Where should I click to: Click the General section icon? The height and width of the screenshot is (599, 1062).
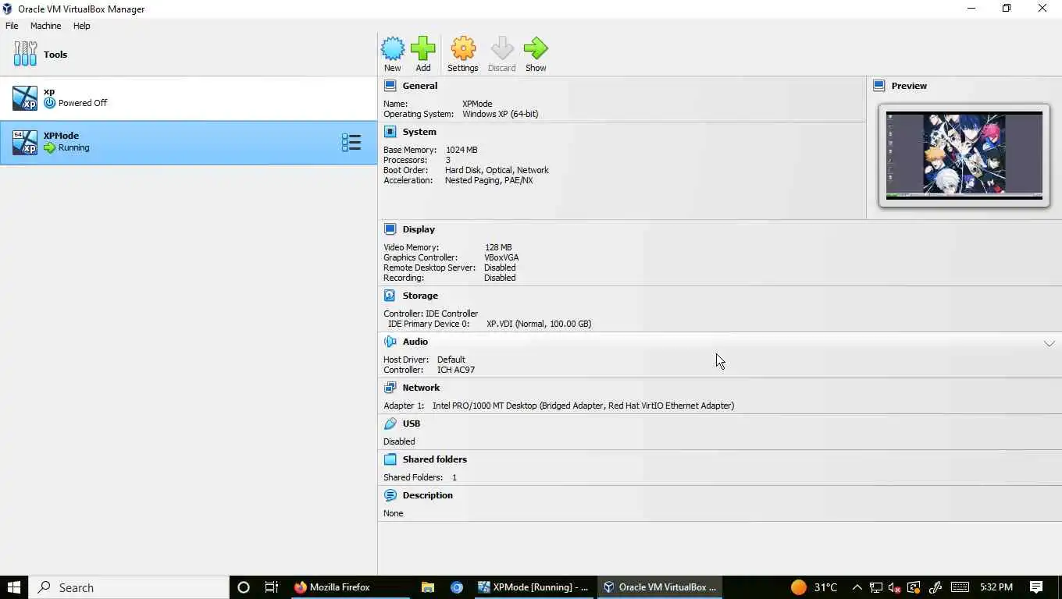[x=390, y=86]
